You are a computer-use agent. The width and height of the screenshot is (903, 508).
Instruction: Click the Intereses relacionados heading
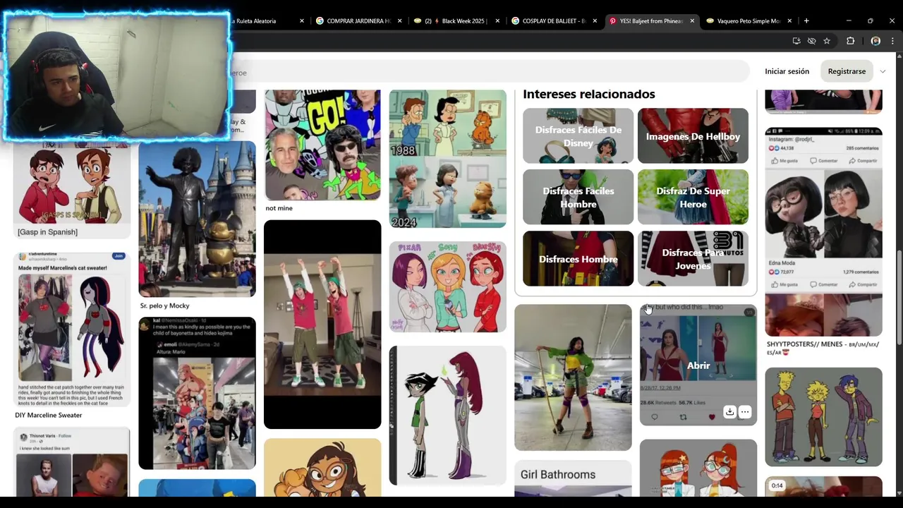coord(589,94)
